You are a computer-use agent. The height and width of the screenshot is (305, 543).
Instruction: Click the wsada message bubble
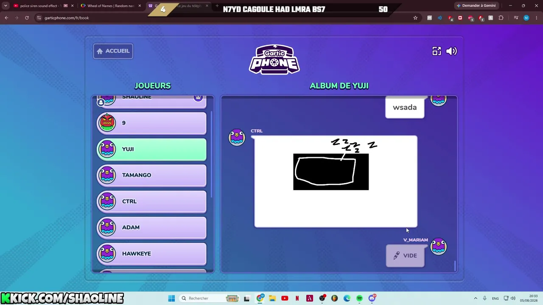tap(405, 107)
